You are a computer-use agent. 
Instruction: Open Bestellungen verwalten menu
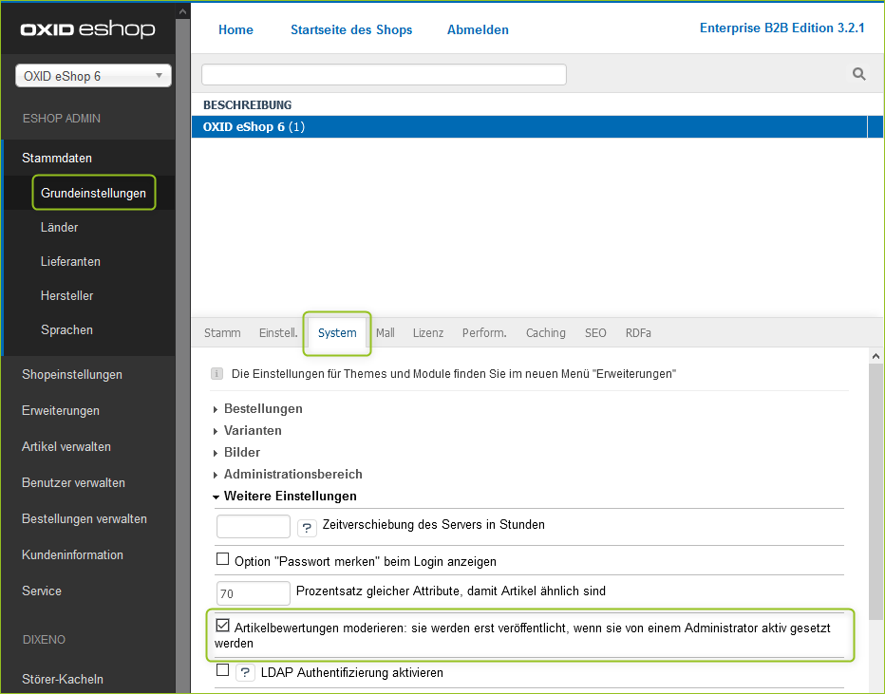85,519
